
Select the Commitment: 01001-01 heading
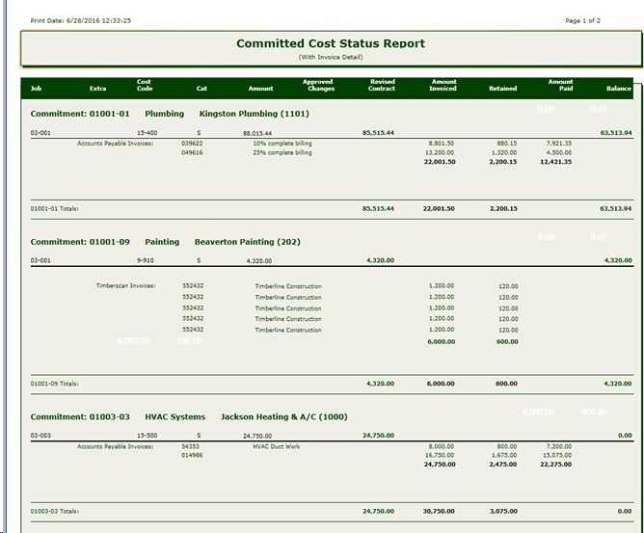80,114
